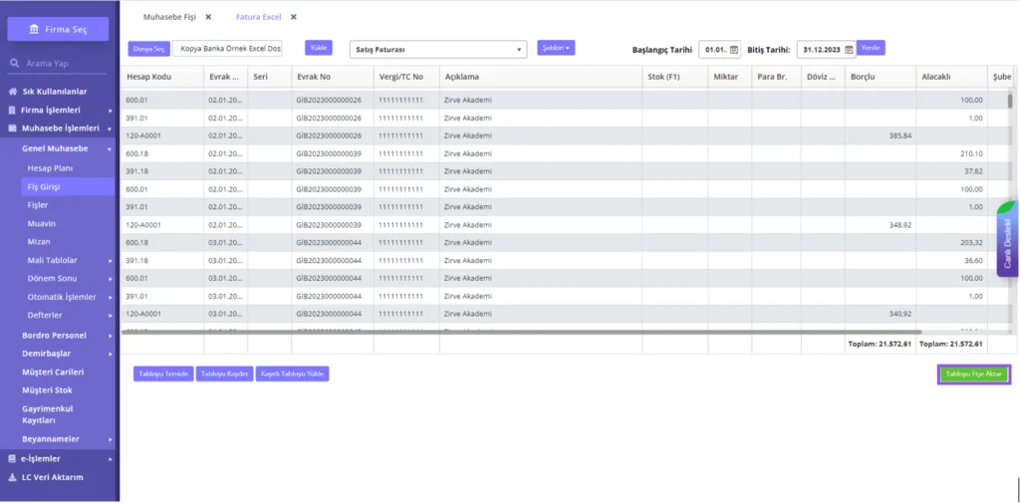Image resolution: width=1020 pixels, height=503 pixels.
Task: Close the Muhasebe Fişi tab with its X
Action: click(x=208, y=17)
